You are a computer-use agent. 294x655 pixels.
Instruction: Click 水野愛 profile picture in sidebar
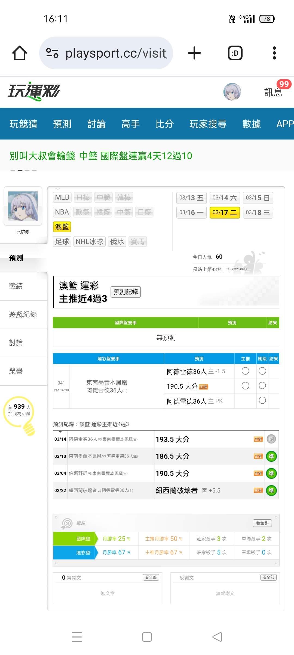point(23,206)
